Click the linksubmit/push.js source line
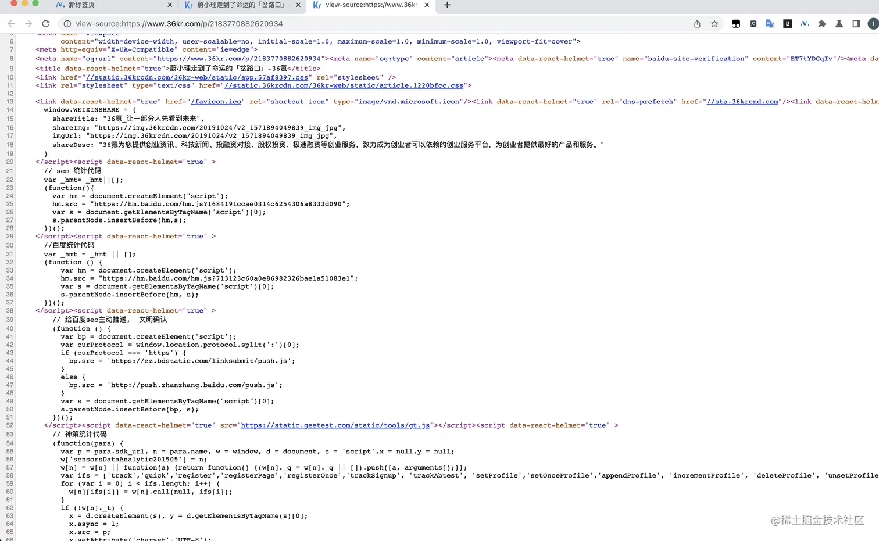 pos(182,361)
